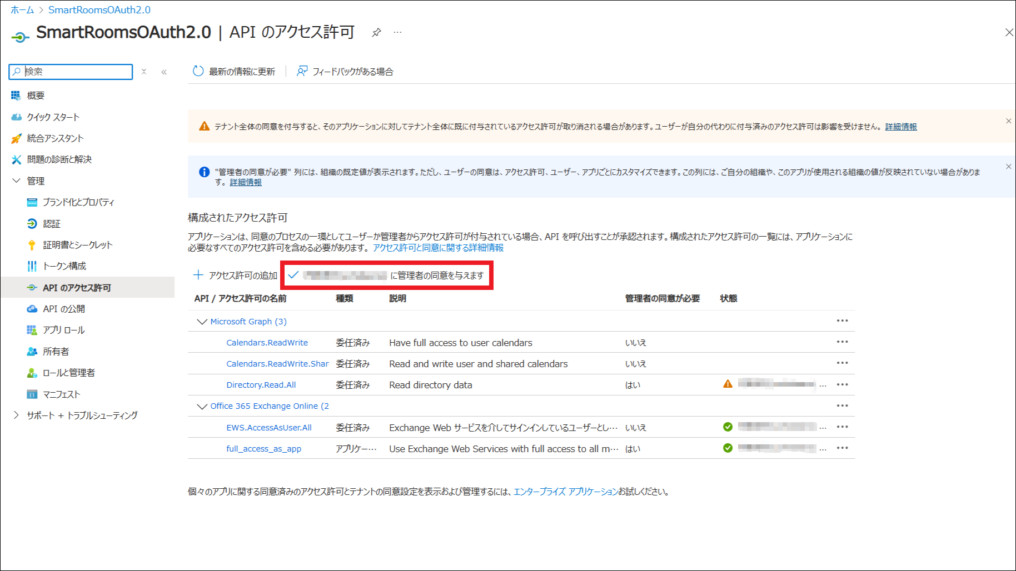Go to API の公開 menu item
Viewport: 1016px width, 571px height.
pos(64,309)
